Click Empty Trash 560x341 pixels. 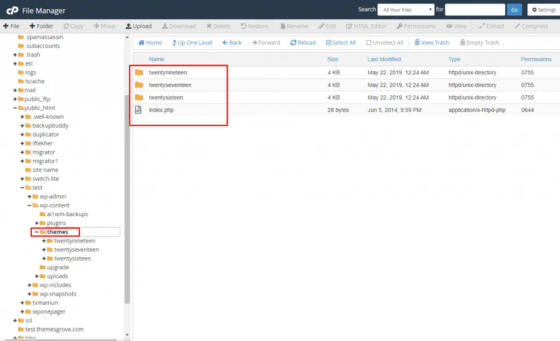coord(479,43)
